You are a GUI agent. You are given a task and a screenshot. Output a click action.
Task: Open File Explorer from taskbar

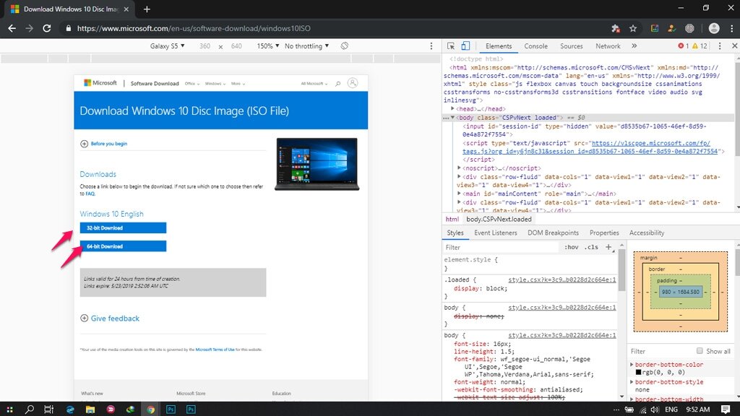[x=90, y=409]
